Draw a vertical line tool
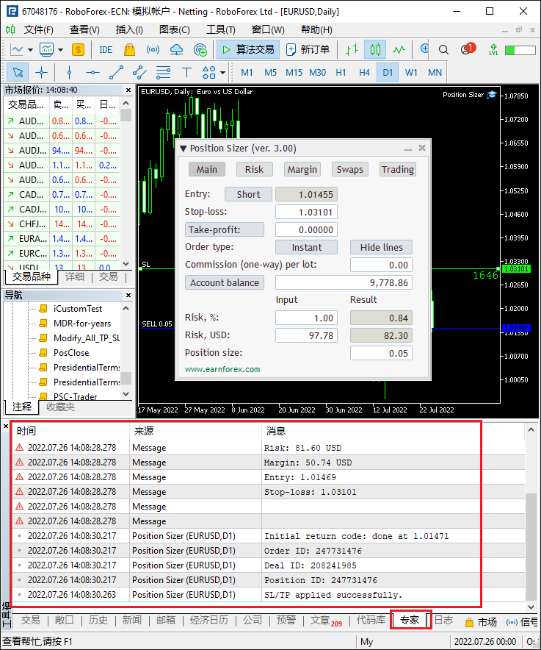Screen dimensions: 541x650 pyautogui.click(x=69, y=73)
